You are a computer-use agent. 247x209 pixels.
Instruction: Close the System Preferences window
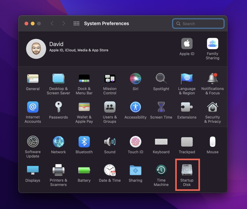[26, 23]
